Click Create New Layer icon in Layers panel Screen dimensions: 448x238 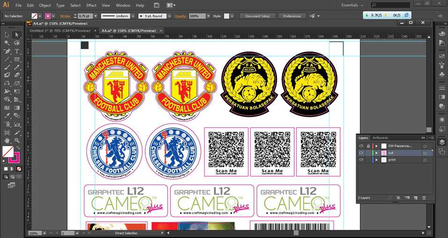416,197
